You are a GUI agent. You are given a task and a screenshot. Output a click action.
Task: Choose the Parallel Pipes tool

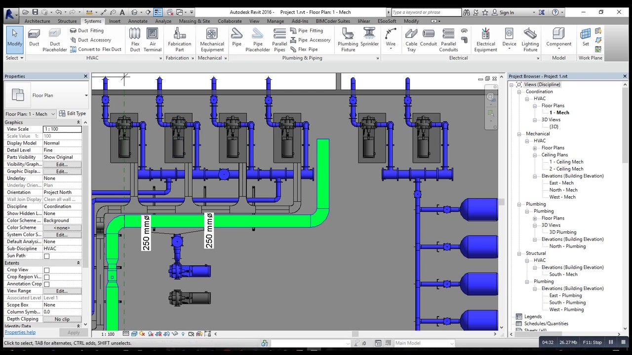coord(279,39)
